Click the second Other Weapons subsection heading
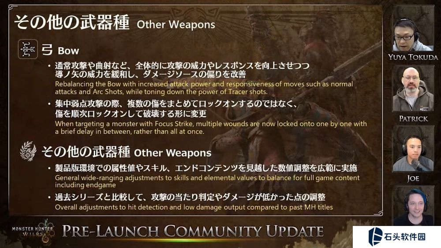Image resolution: width=441 pixels, height=248 pixels. tap(127, 152)
